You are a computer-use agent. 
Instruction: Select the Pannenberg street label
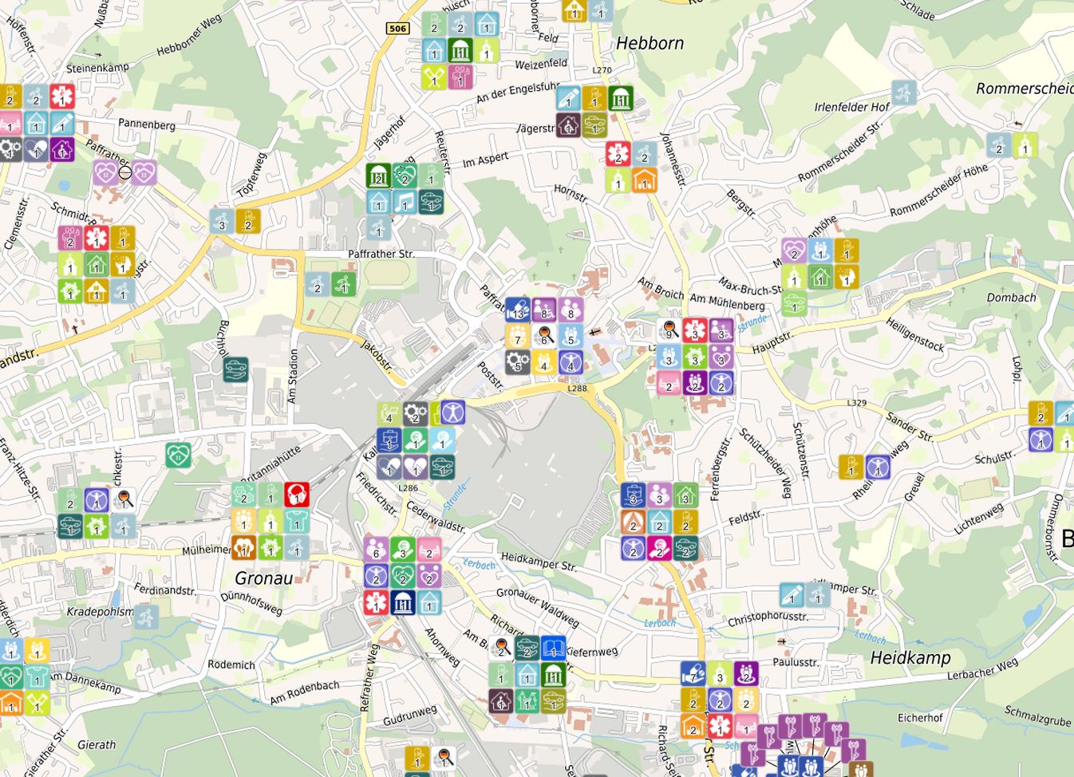point(147,124)
